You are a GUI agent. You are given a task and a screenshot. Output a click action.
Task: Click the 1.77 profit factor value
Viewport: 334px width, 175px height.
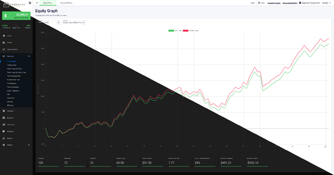(172, 163)
